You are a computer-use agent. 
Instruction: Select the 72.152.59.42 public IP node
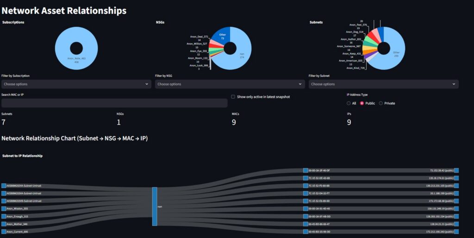pyautogui.click(x=456, y=170)
